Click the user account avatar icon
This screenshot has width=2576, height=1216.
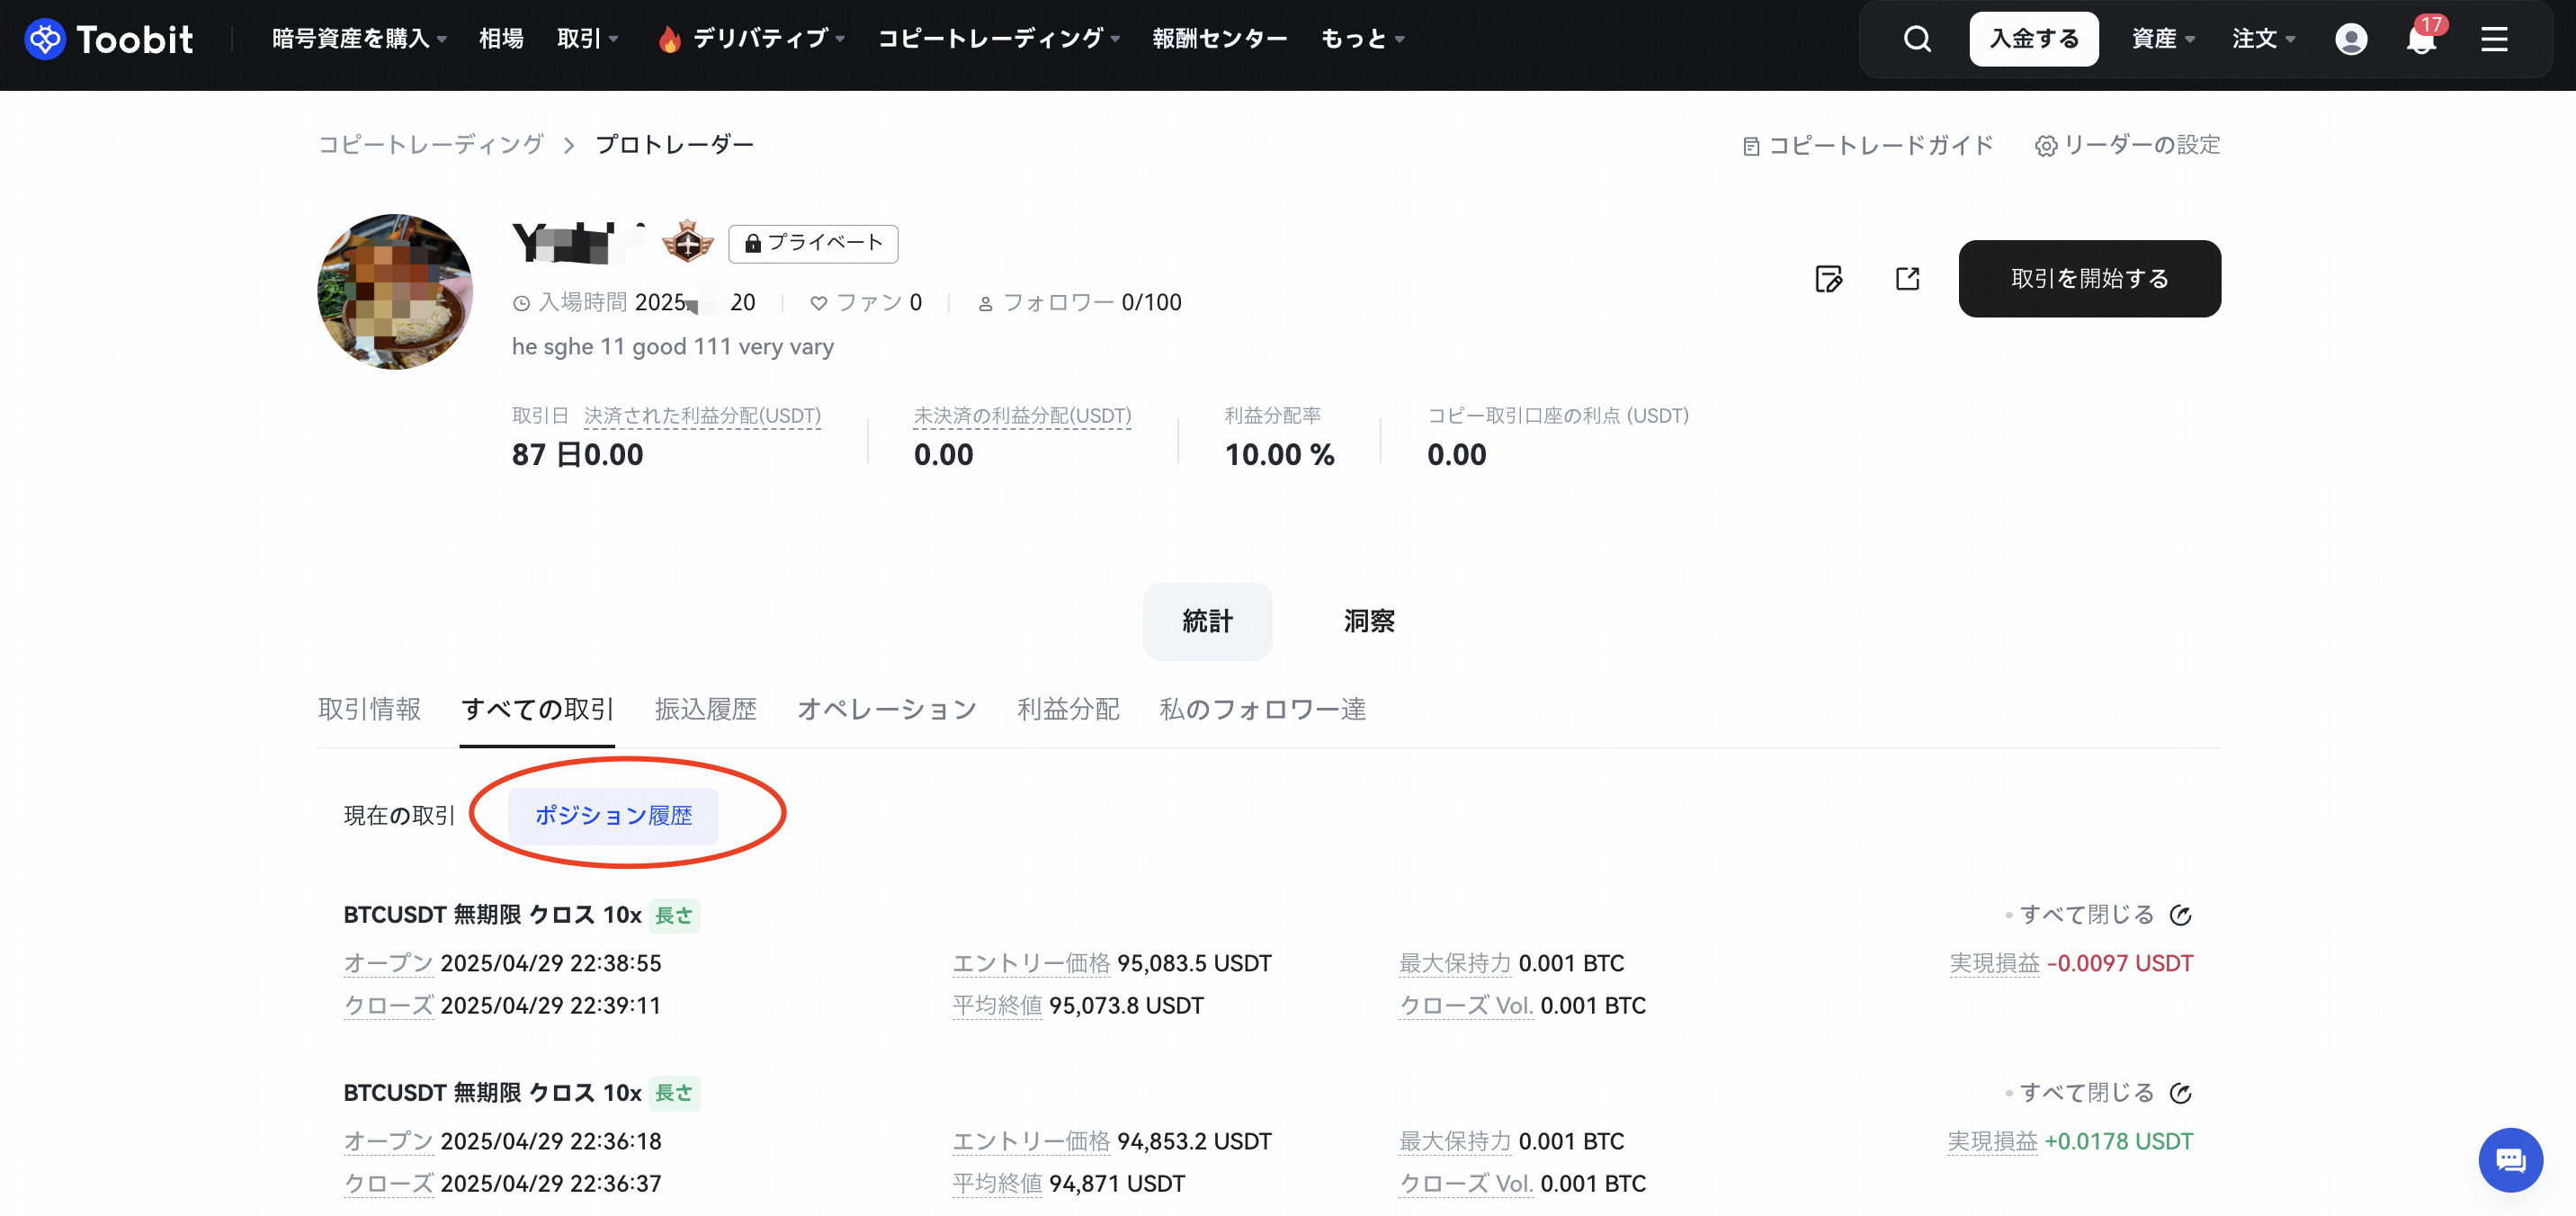(2350, 39)
